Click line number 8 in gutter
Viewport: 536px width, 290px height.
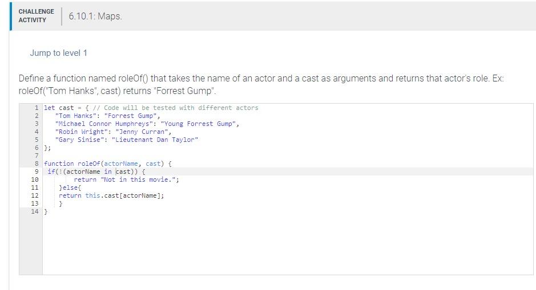[36, 164]
